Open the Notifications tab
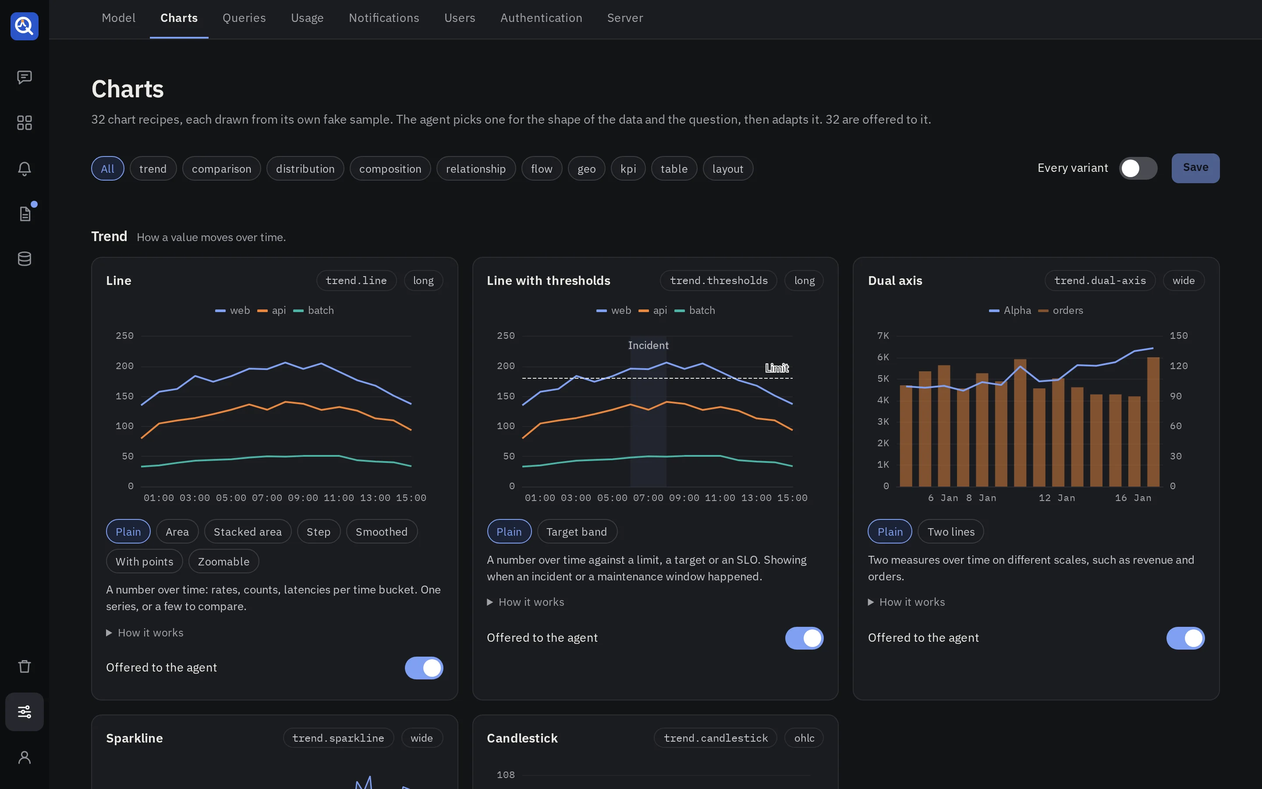This screenshot has width=1262, height=789. [384, 18]
